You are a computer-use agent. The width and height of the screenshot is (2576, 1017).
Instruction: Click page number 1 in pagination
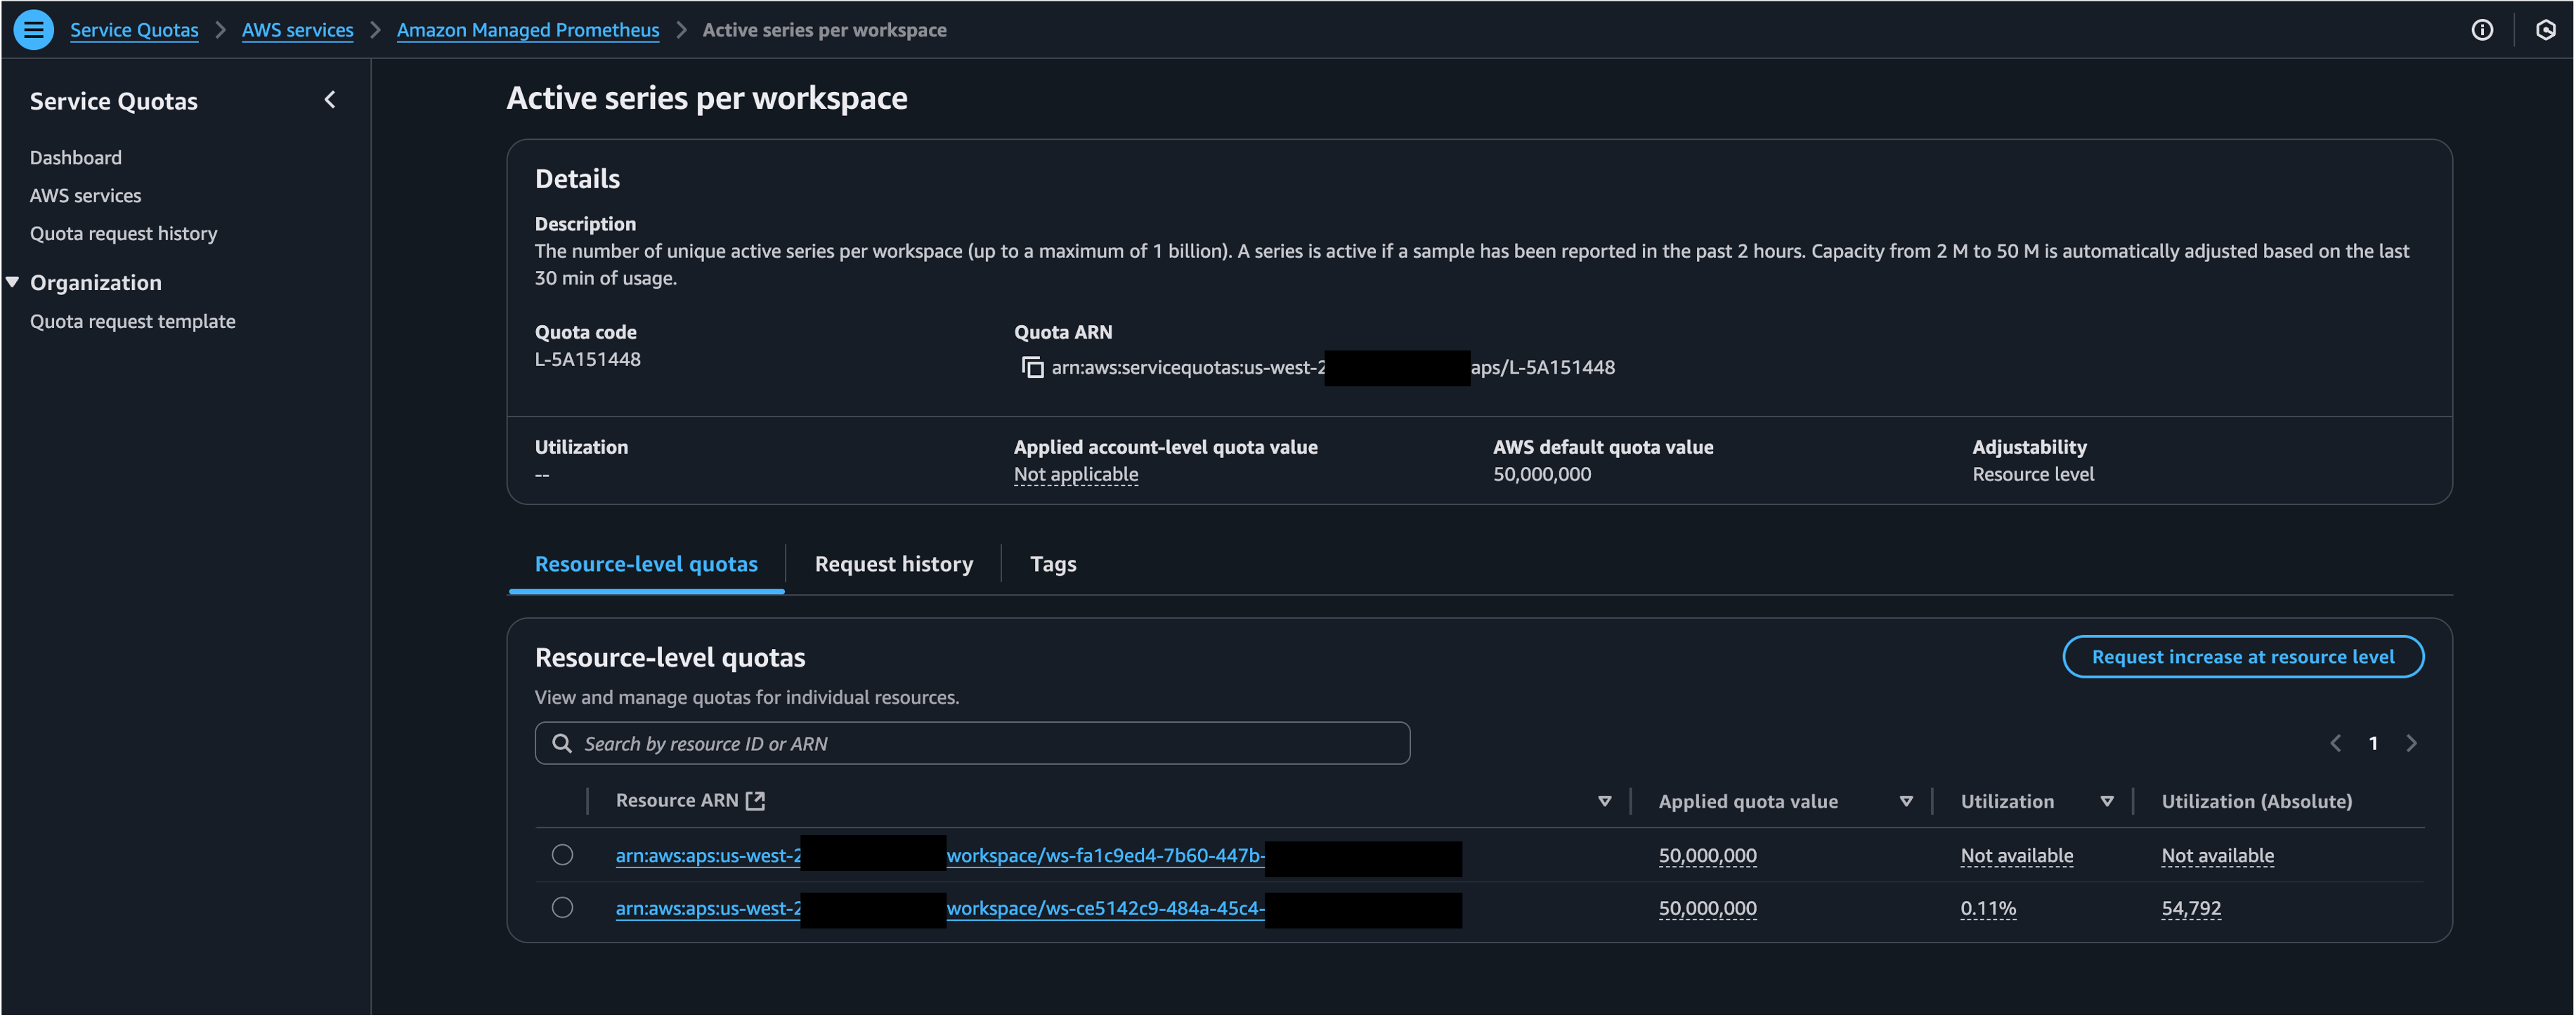click(2375, 742)
